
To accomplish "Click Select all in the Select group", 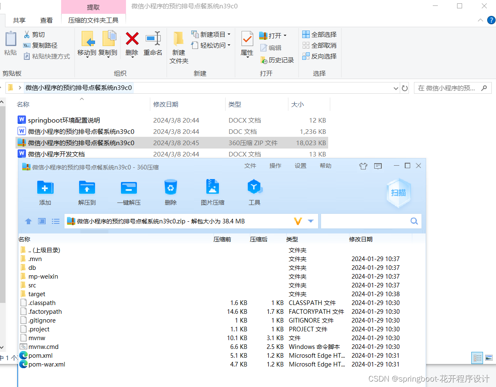I will pos(319,34).
